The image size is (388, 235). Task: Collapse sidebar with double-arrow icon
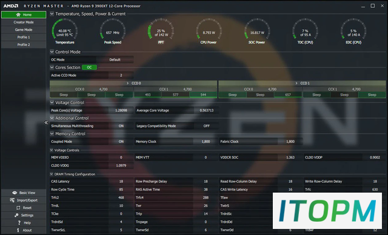[46, 122]
